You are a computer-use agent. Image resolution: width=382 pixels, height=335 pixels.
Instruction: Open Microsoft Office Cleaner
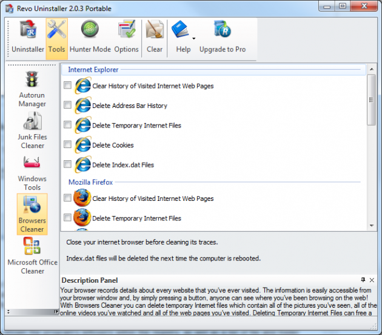coord(32,256)
